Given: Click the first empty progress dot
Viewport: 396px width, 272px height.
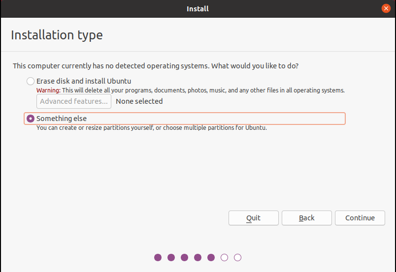Looking at the screenshot, I should (225, 257).
